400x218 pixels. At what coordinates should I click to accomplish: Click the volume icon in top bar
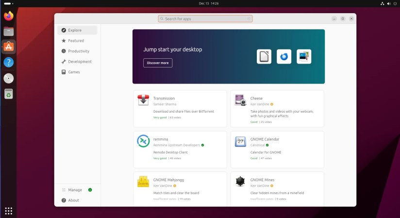coord(389,3)
